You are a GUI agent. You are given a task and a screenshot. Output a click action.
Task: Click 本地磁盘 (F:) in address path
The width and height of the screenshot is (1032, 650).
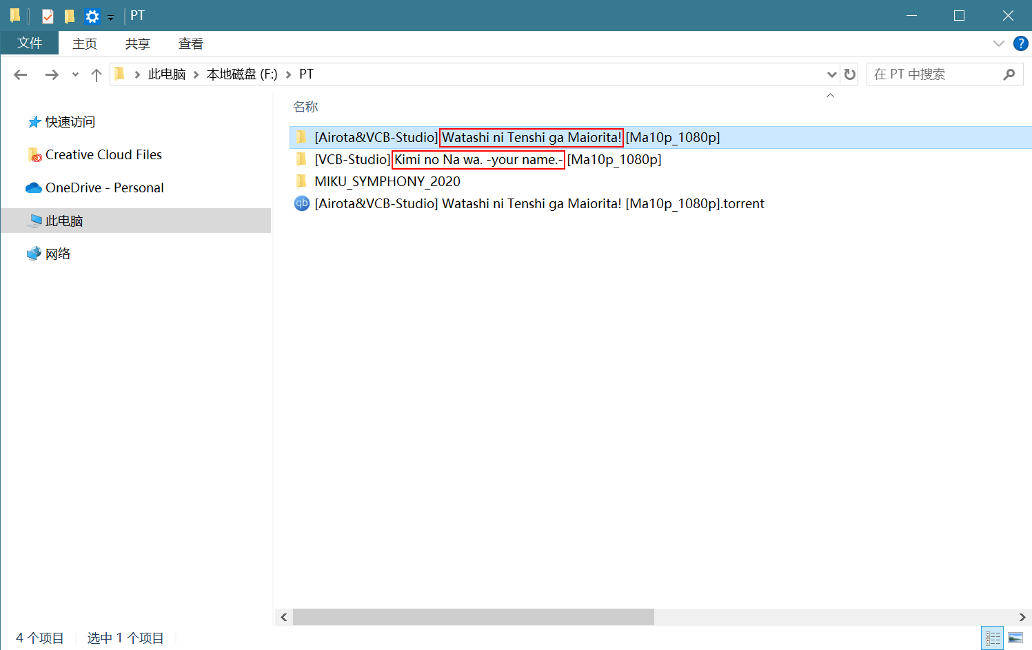(x=242, y=74)
